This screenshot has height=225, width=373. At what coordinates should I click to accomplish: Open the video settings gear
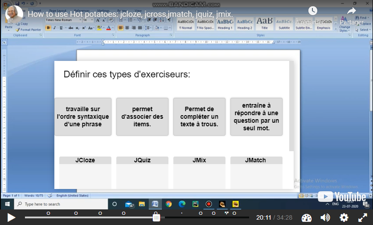point(344,217)
